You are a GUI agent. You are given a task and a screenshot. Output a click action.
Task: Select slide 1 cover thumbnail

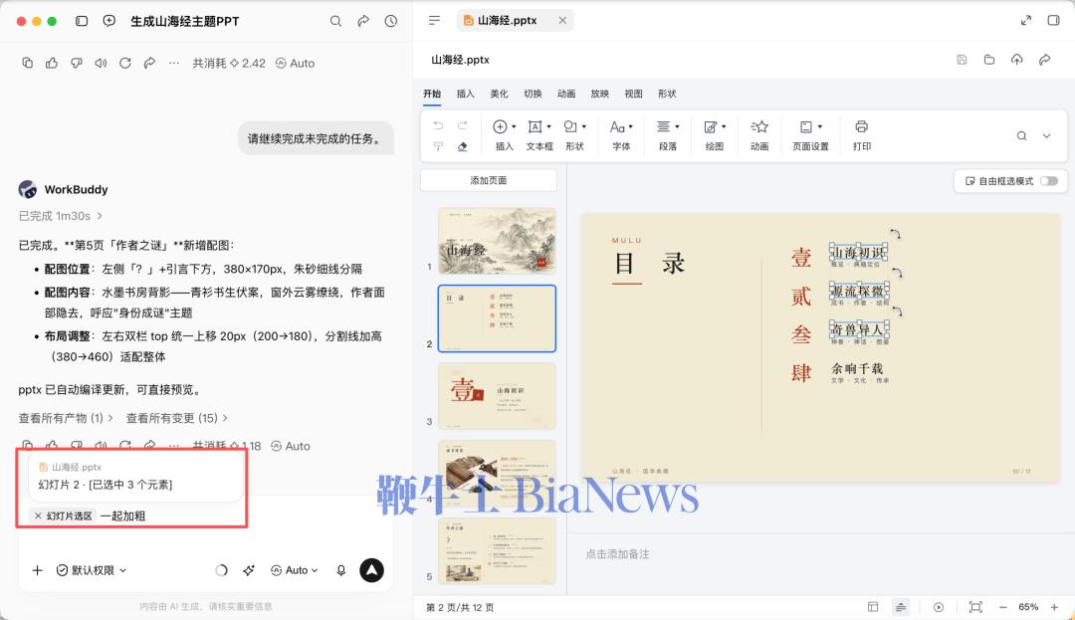pos(497,241)
